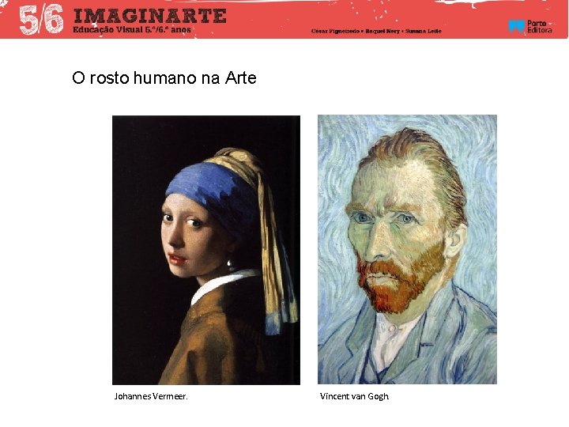Click the Educação Visual 5.º/6.º anos subtitle
This screenshot has height=427, width=569.
[x=132, y=30]
